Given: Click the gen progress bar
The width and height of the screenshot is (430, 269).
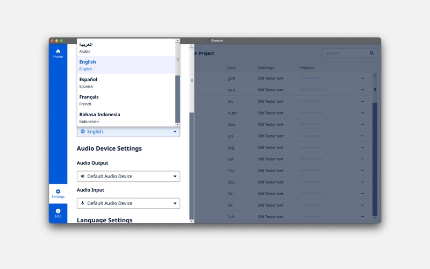Looking at the screenshot, I should [311, 78].
